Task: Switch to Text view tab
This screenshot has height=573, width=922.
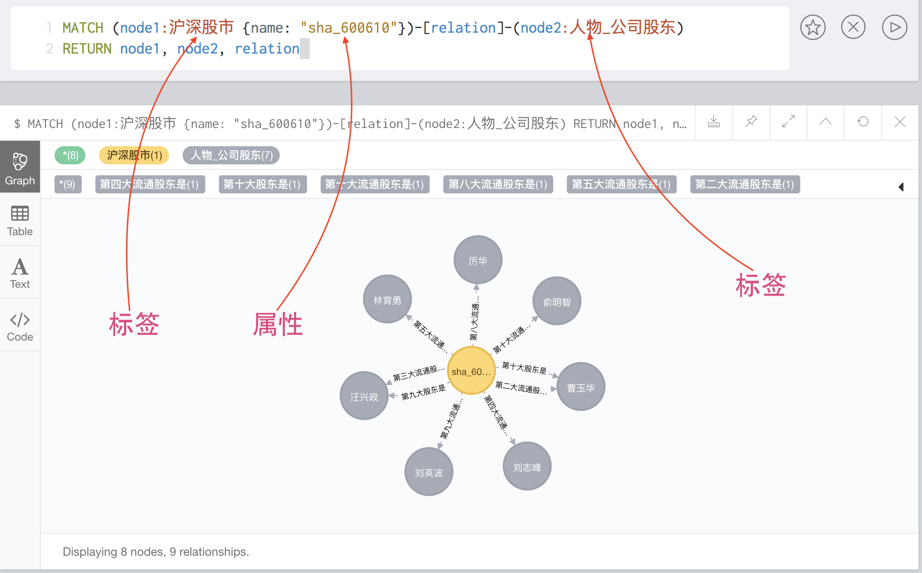Action: [20, 273]
